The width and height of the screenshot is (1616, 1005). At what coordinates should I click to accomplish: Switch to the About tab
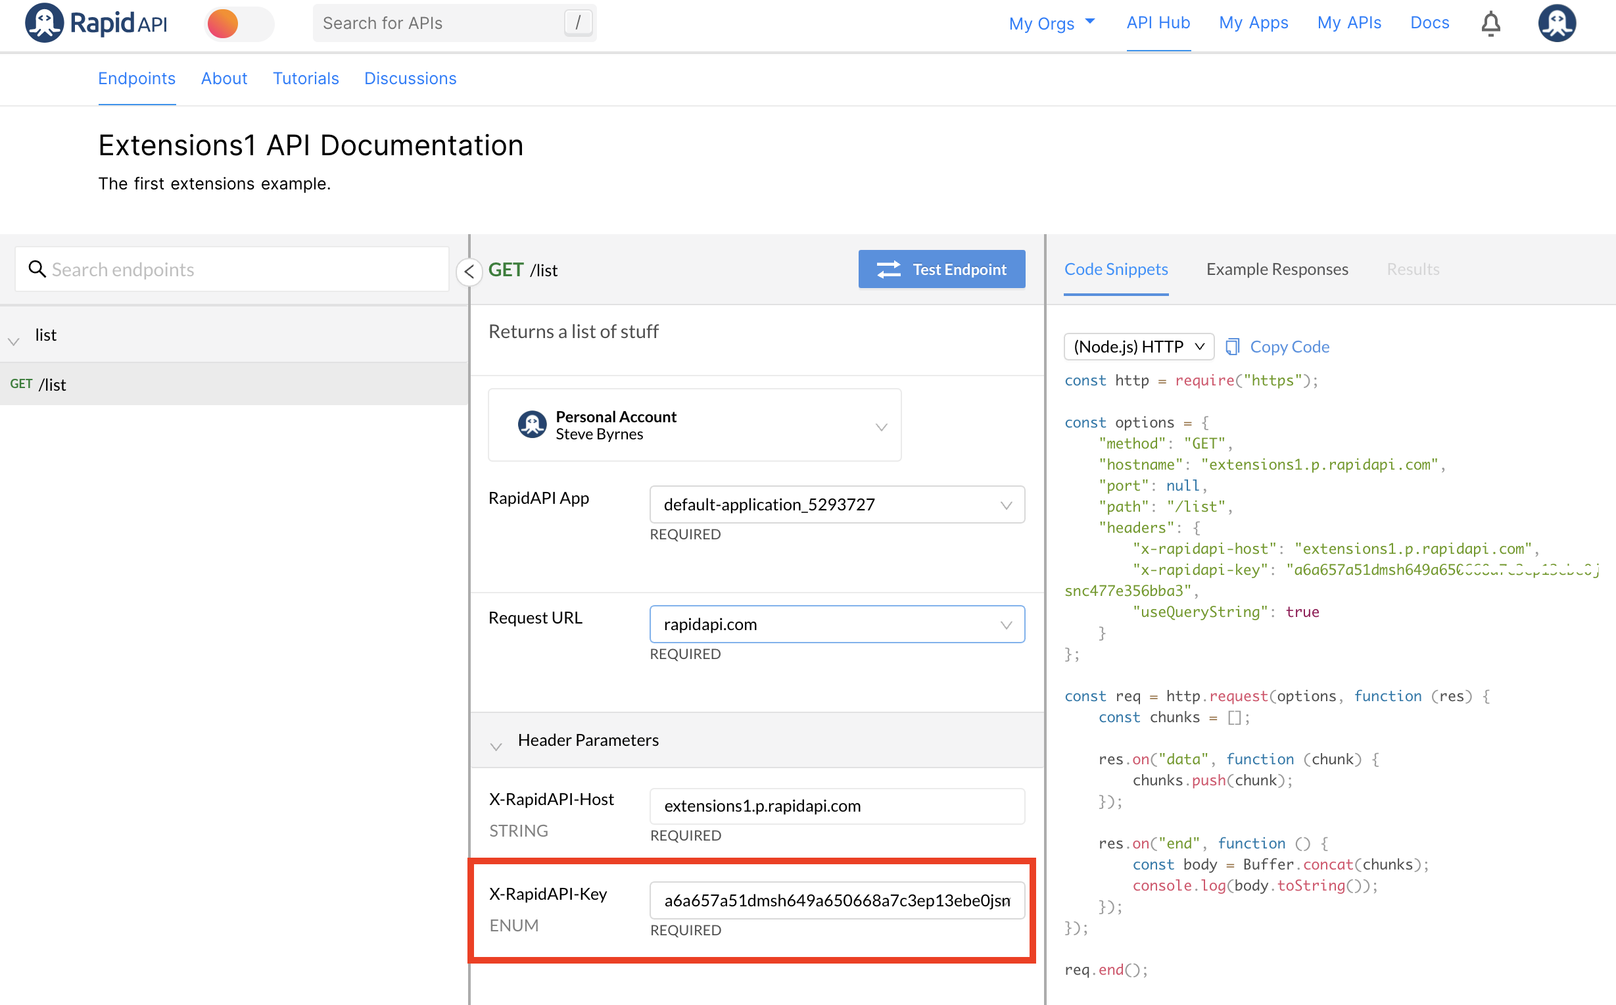click(x=224, y=78)
